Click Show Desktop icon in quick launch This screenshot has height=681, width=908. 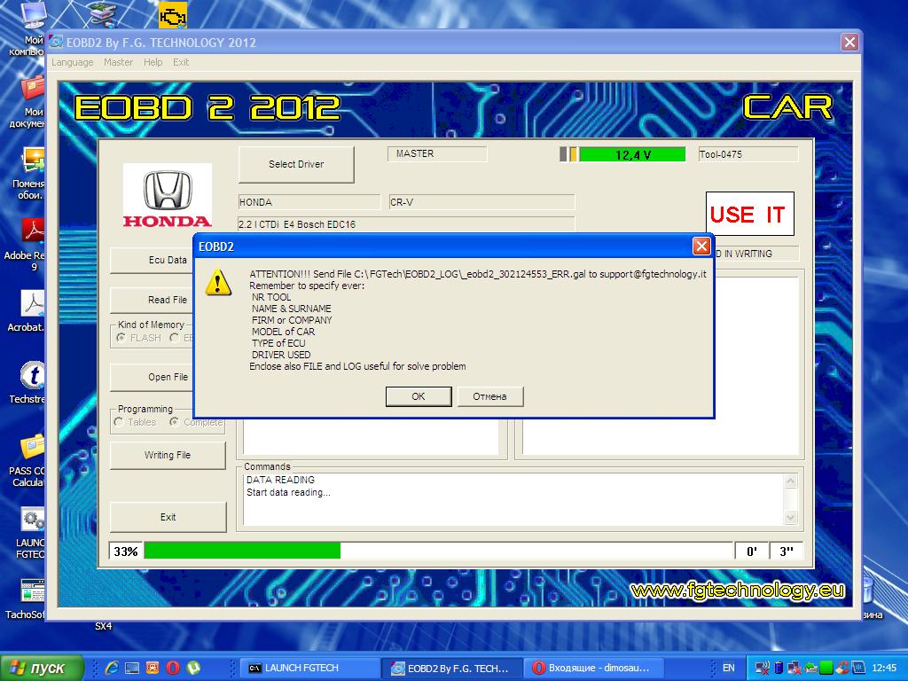(132, 668)
